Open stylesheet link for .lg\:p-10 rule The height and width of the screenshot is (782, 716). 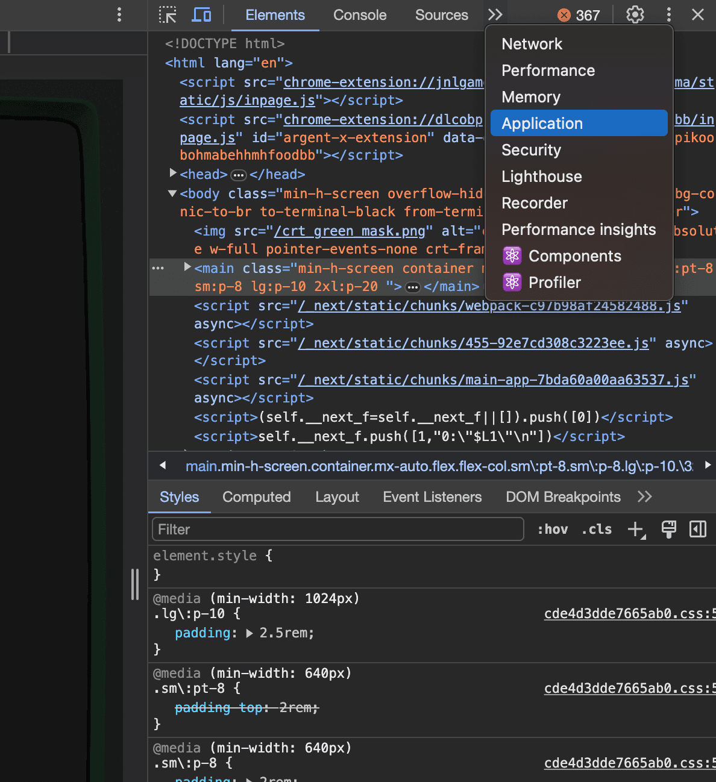pyautogui.click(x=630, y=614)
